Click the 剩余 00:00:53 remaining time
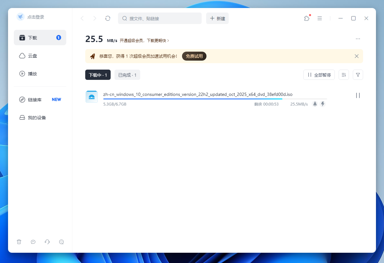 pos(266,104)
